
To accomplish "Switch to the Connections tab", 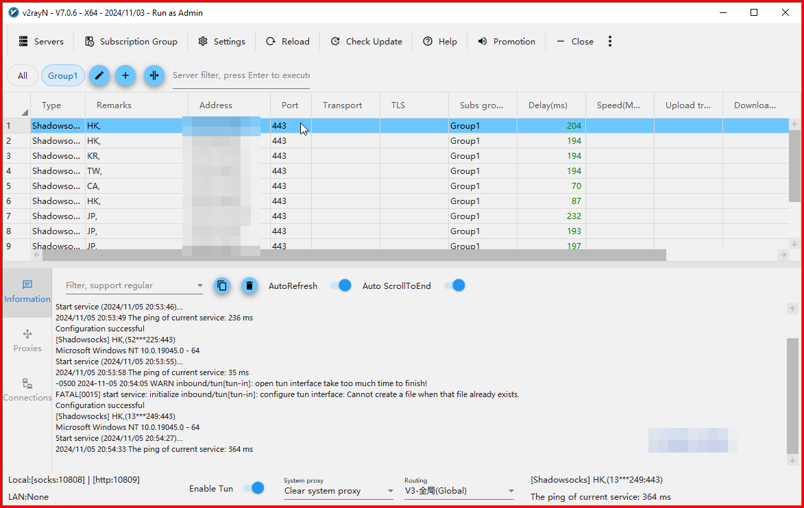I will pos(27,390).
